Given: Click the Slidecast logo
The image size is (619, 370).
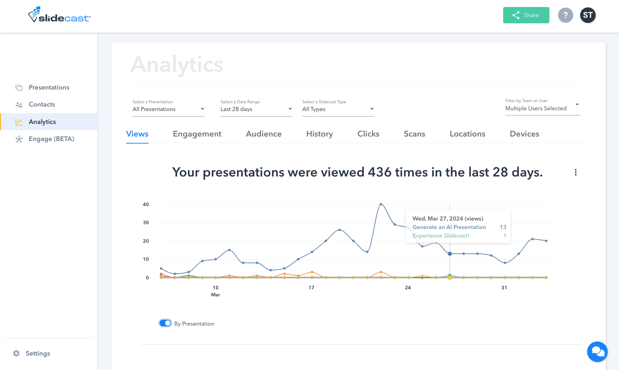Looking at the screenshot, I should [58, 15].
